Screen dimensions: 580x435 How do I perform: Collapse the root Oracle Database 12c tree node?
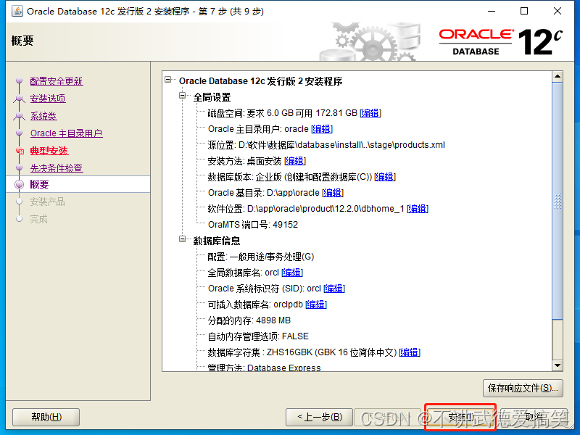tap(168, 80)
